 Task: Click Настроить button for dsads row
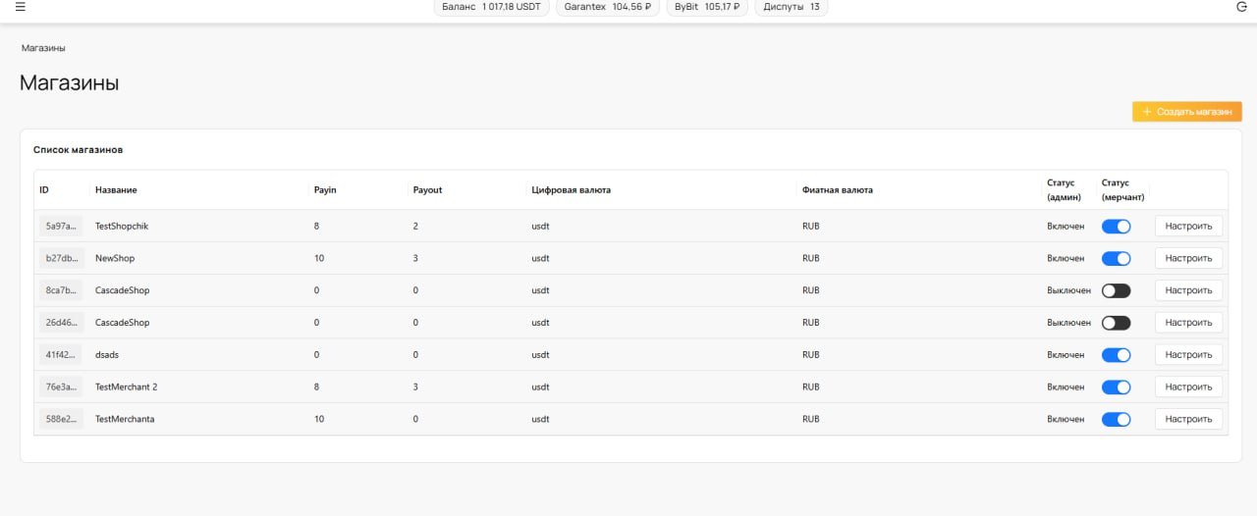(1188, 355)
